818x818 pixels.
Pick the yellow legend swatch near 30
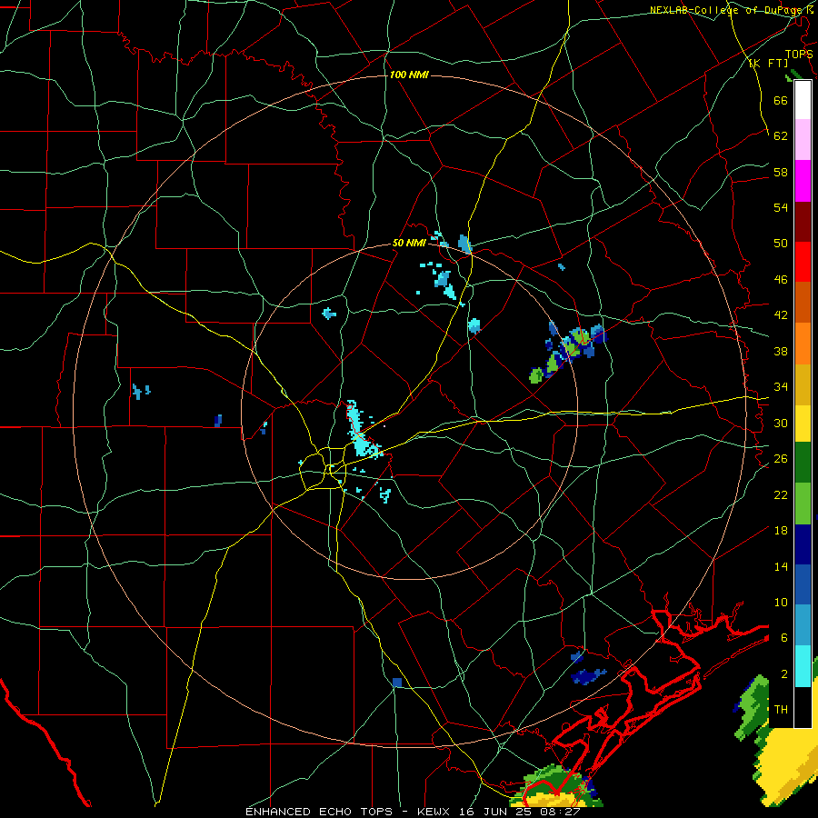click(x=803, y=424)
